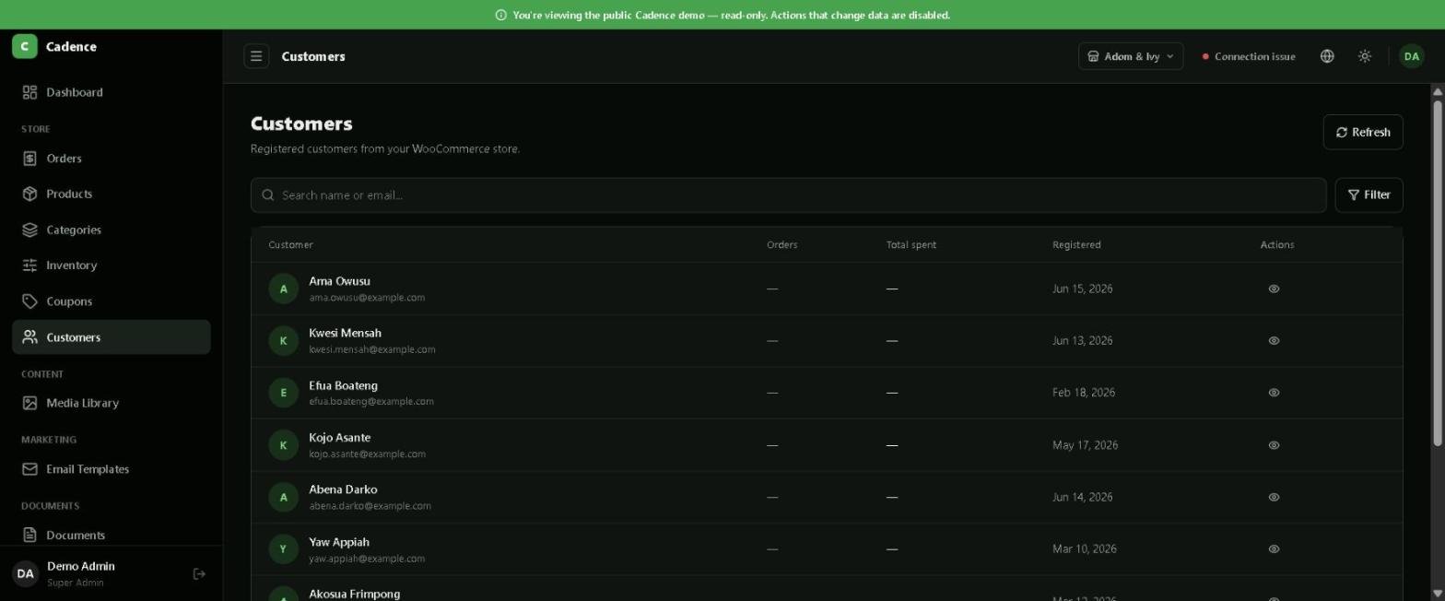Click the scrollbar up arrow

tap(1438, 91)
